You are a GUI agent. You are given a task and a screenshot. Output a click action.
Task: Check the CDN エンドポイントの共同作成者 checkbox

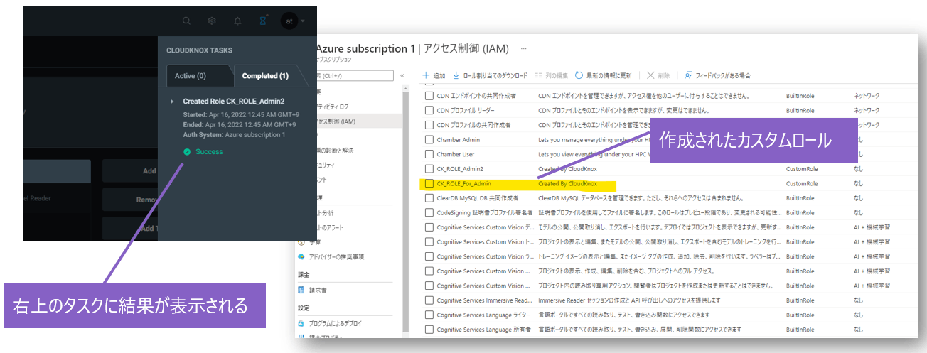coord(429,95)
